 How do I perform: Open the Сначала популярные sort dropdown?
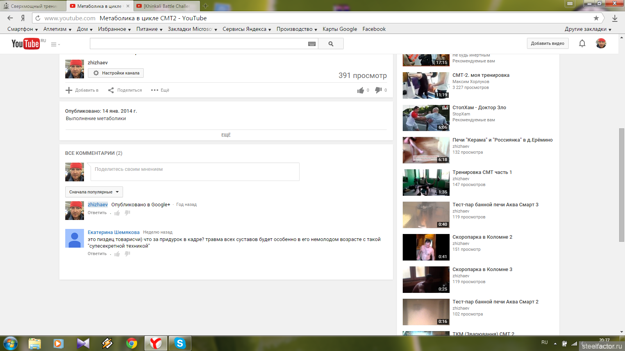pos(94,192)
